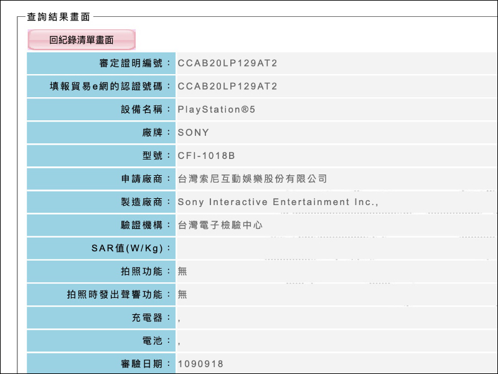498x374 pixels.
Task: Select the 審定證明編號 value CCAB20LP129AT2
Action: pos(227,64)
